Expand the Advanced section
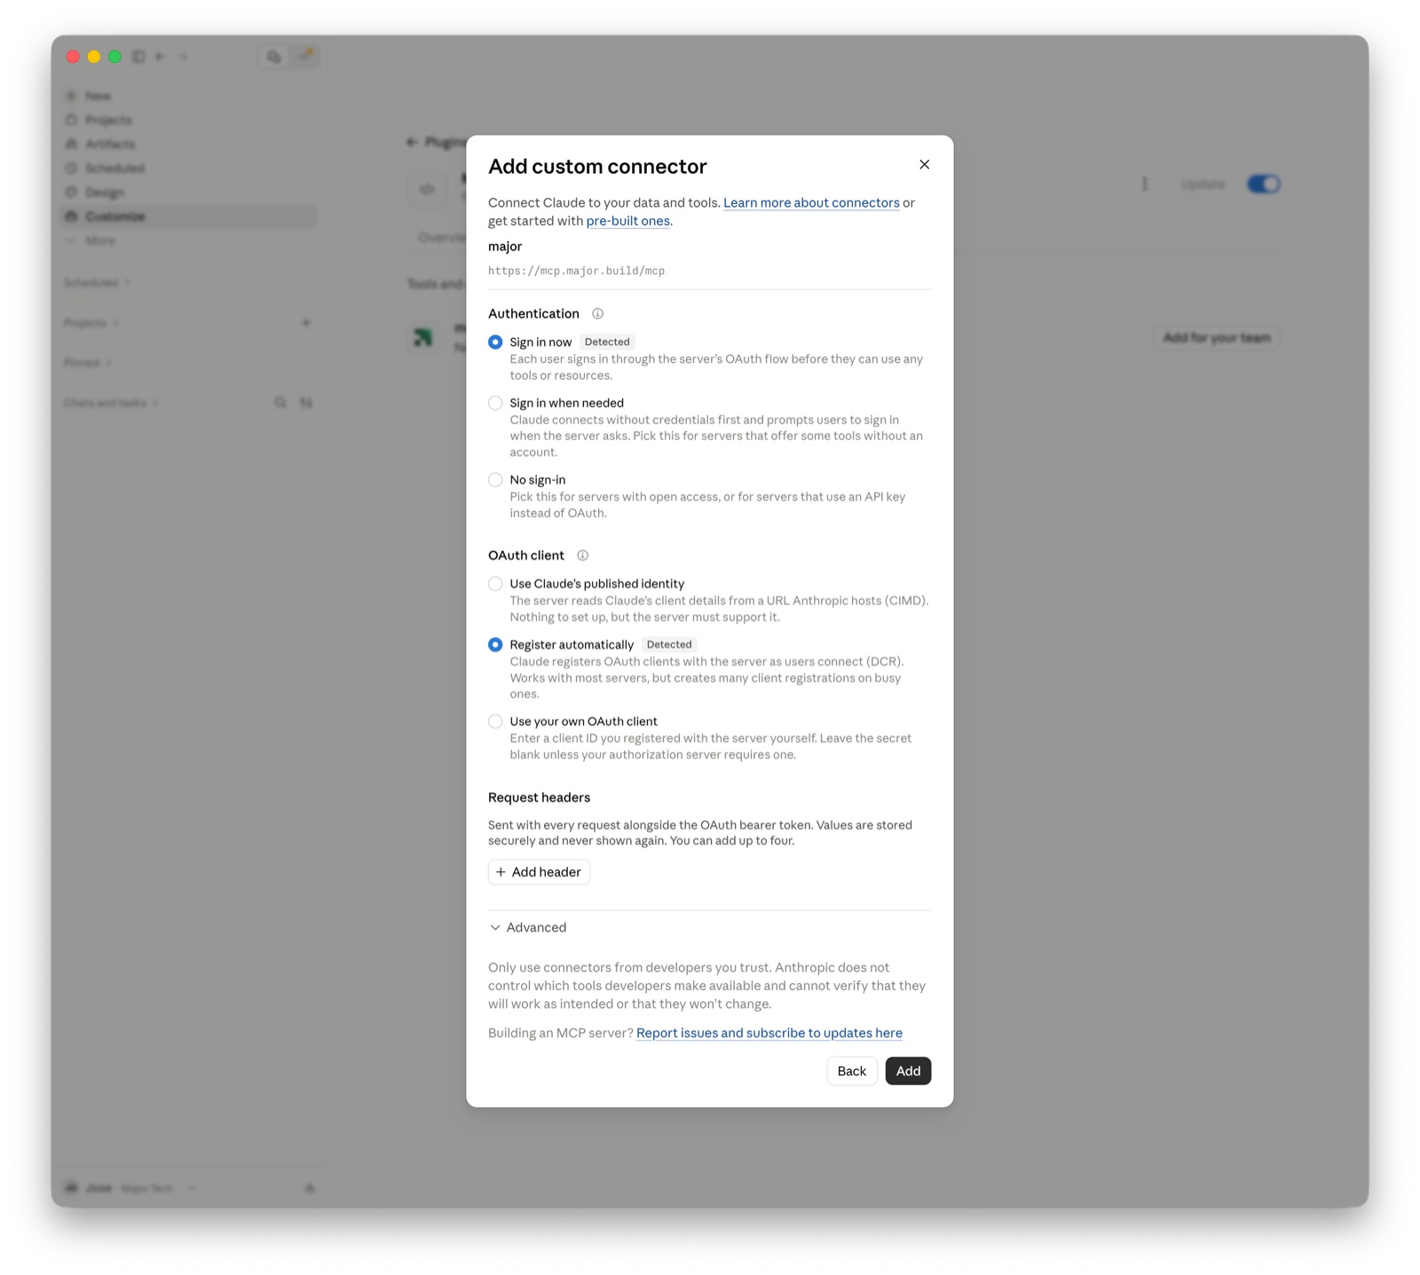 528,928
